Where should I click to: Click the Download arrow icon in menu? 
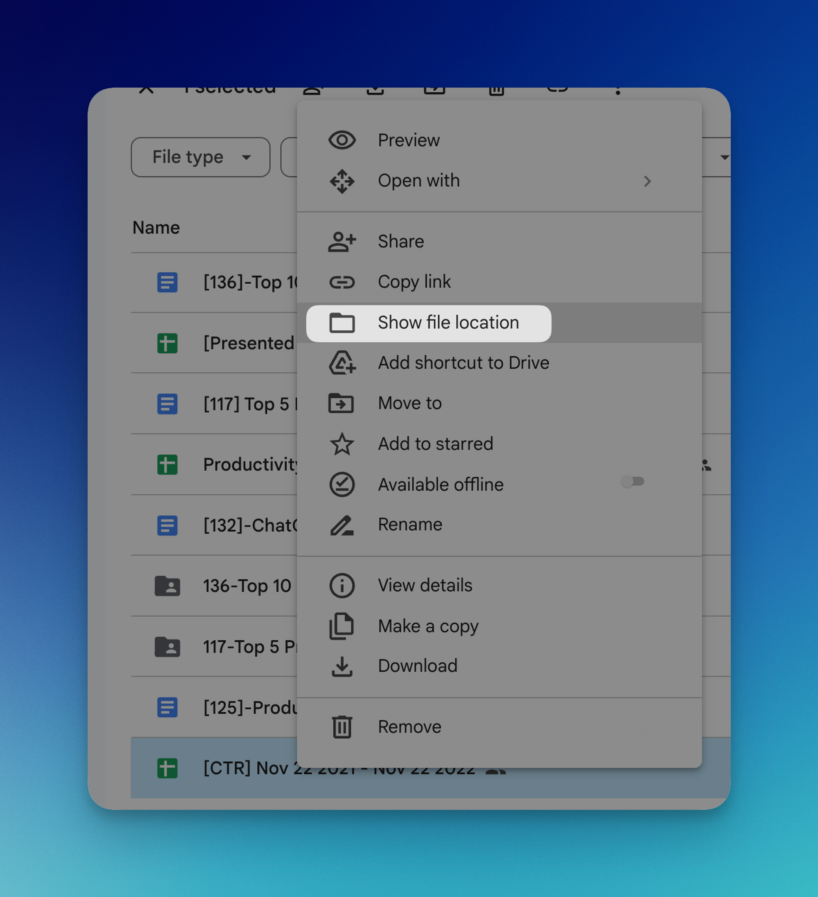[x=342, y=666]
